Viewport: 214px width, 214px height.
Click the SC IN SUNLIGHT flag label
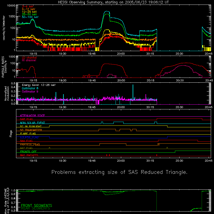(31, 126)
